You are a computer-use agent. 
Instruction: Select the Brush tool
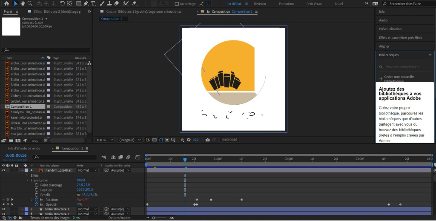[x=102, y=3]
